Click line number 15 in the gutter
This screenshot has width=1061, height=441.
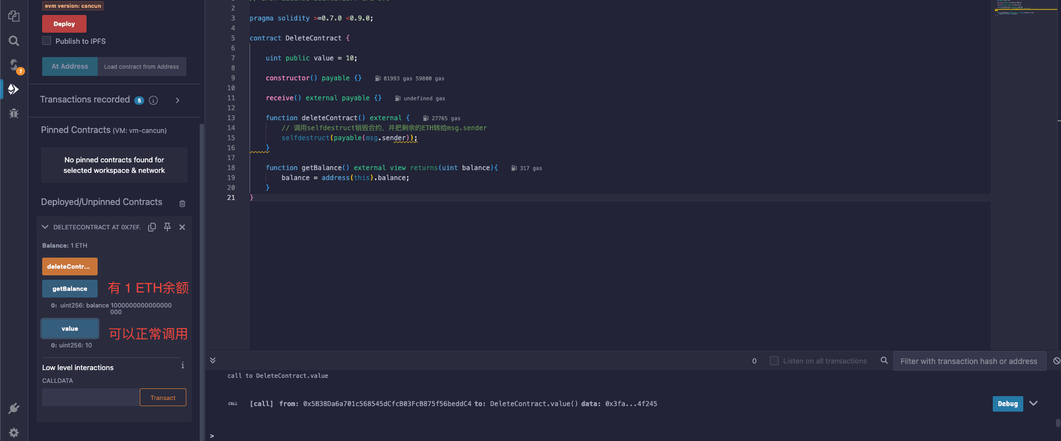231,138
